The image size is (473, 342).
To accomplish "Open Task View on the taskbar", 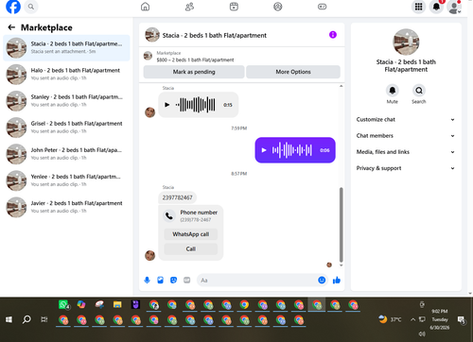I will 44,319.
